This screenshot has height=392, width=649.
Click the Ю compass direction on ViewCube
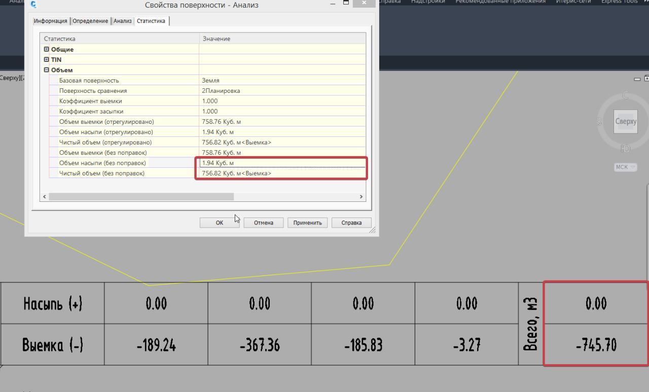pyautogui.click(x=625, y=149)
